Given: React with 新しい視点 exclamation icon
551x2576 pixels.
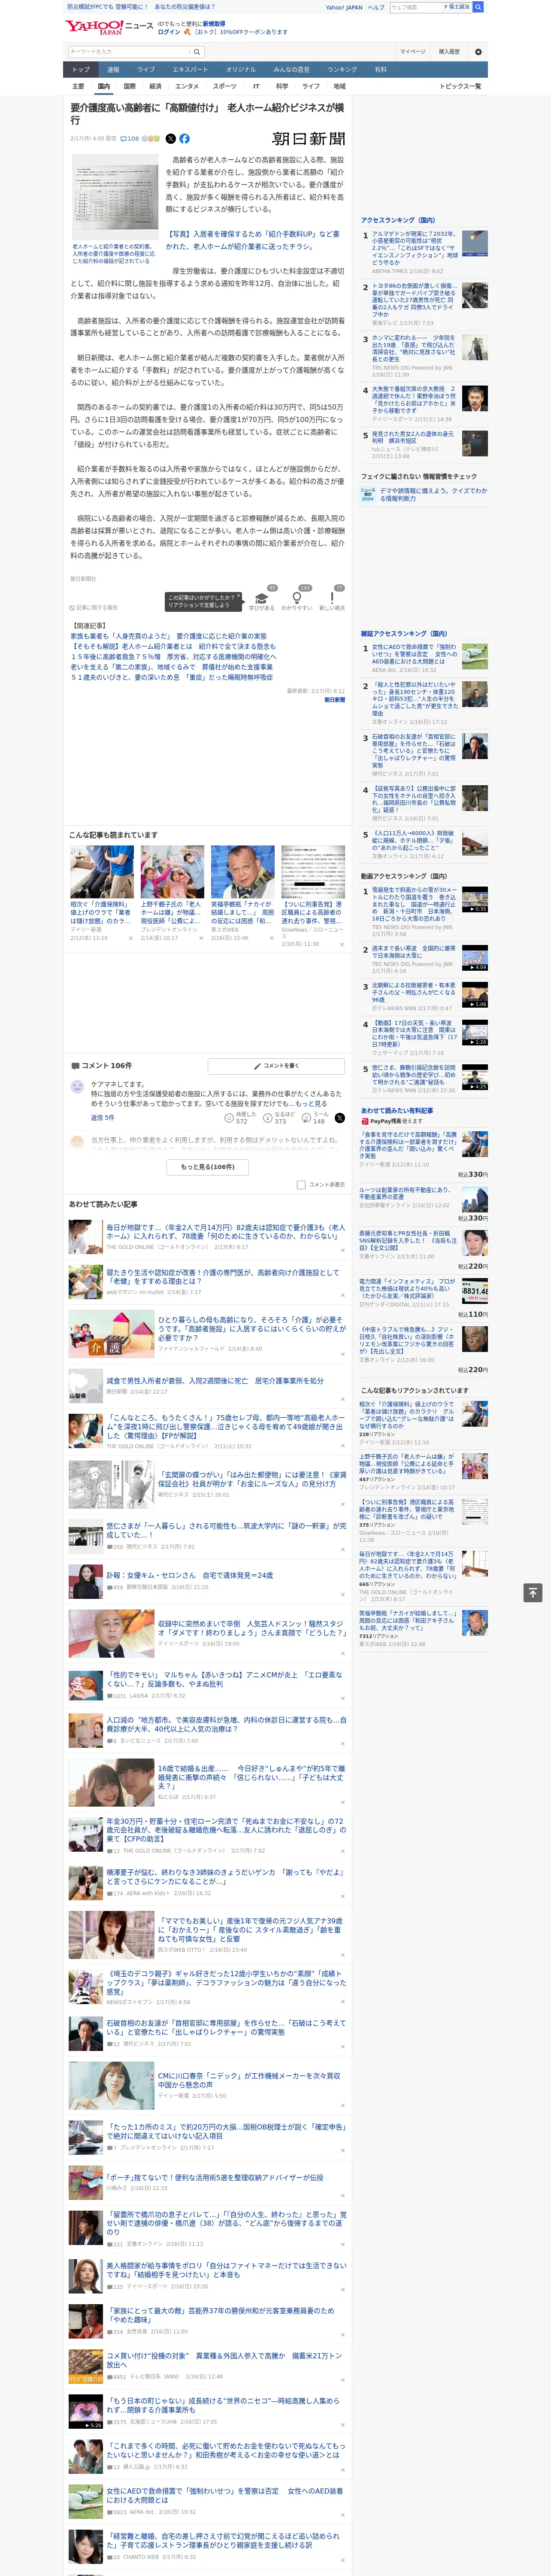Looking at the screenshot, I should 332,598.
